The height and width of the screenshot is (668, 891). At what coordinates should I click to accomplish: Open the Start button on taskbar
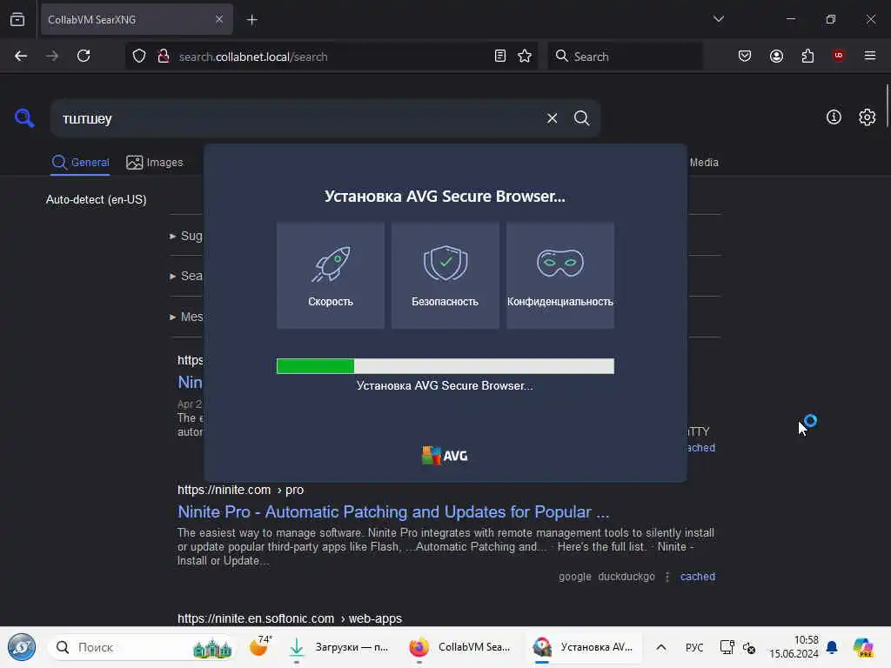pos(22,647)
